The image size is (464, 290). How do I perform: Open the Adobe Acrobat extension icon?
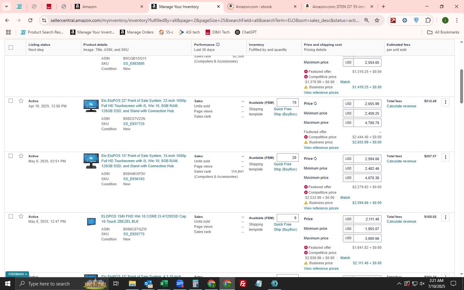[x=393, y=20]
